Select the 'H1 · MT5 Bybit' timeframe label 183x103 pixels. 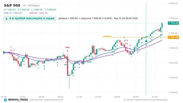click(x=31, y=5)
